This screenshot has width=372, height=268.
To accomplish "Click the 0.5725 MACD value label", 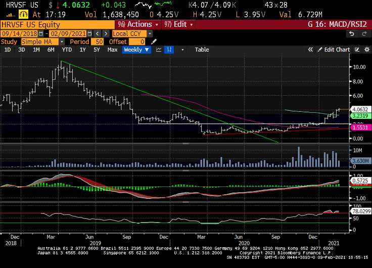I will click(x=360, y=181).
